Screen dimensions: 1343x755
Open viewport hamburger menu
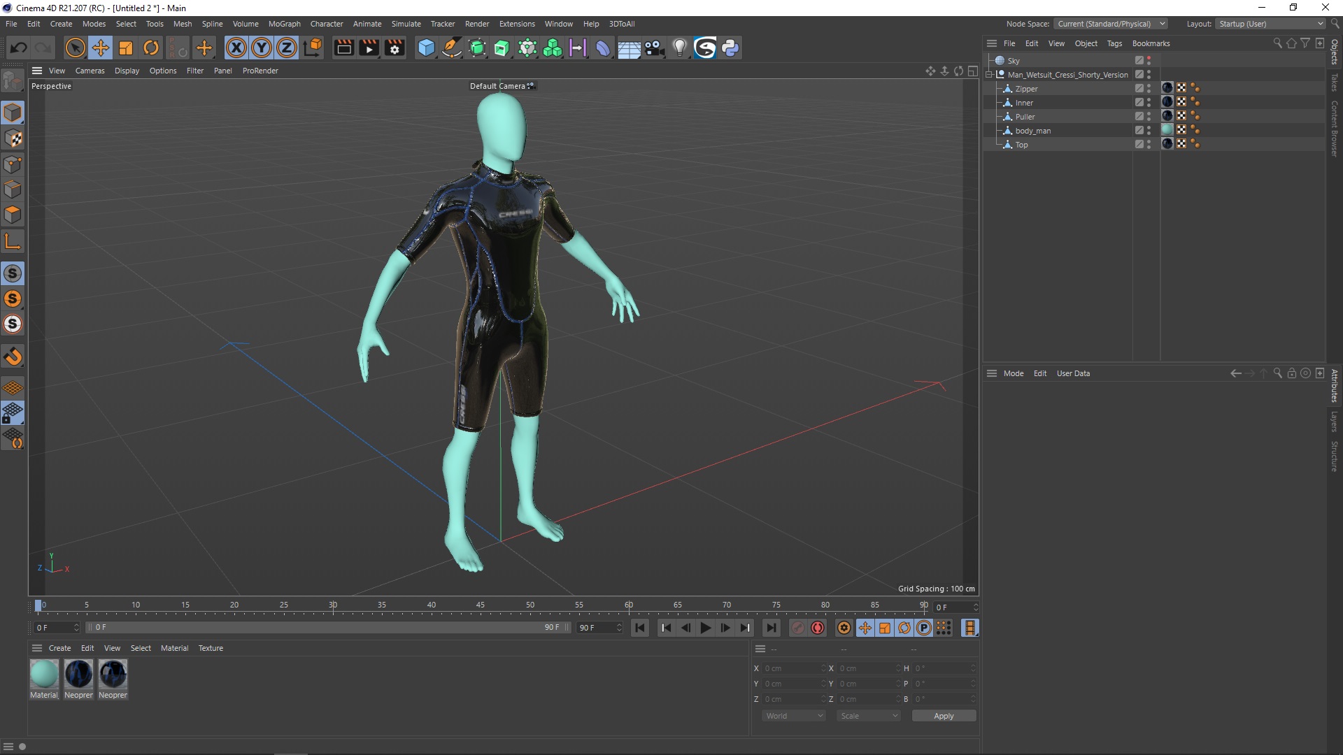pyautogui.click(x=37, y=71)
